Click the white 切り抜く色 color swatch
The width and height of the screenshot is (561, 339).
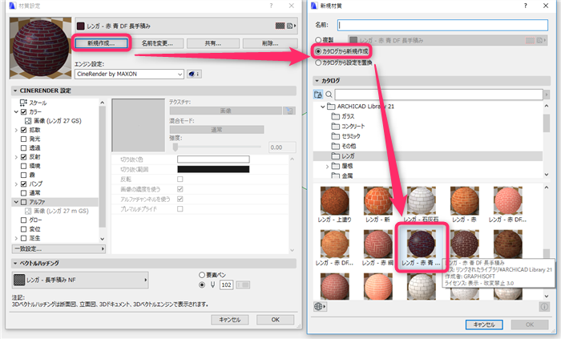213,159
